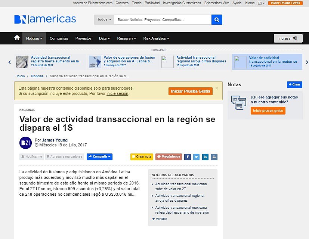309x239 pixels.
Task: Click the blue search magnifier button
Action: pos(217,19)
